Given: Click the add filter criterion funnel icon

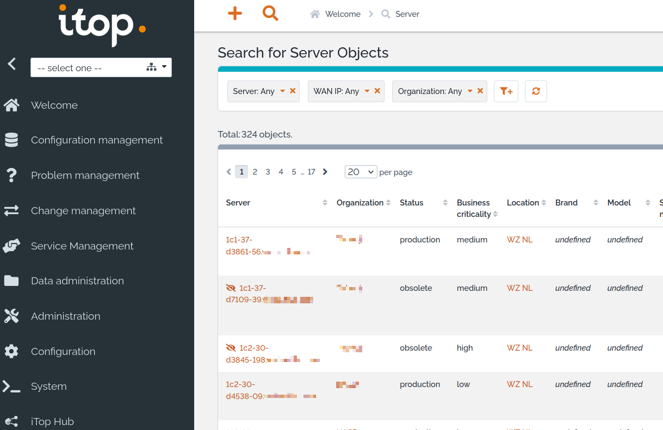Looking at the screenshot, I should (x=506, y=91).
